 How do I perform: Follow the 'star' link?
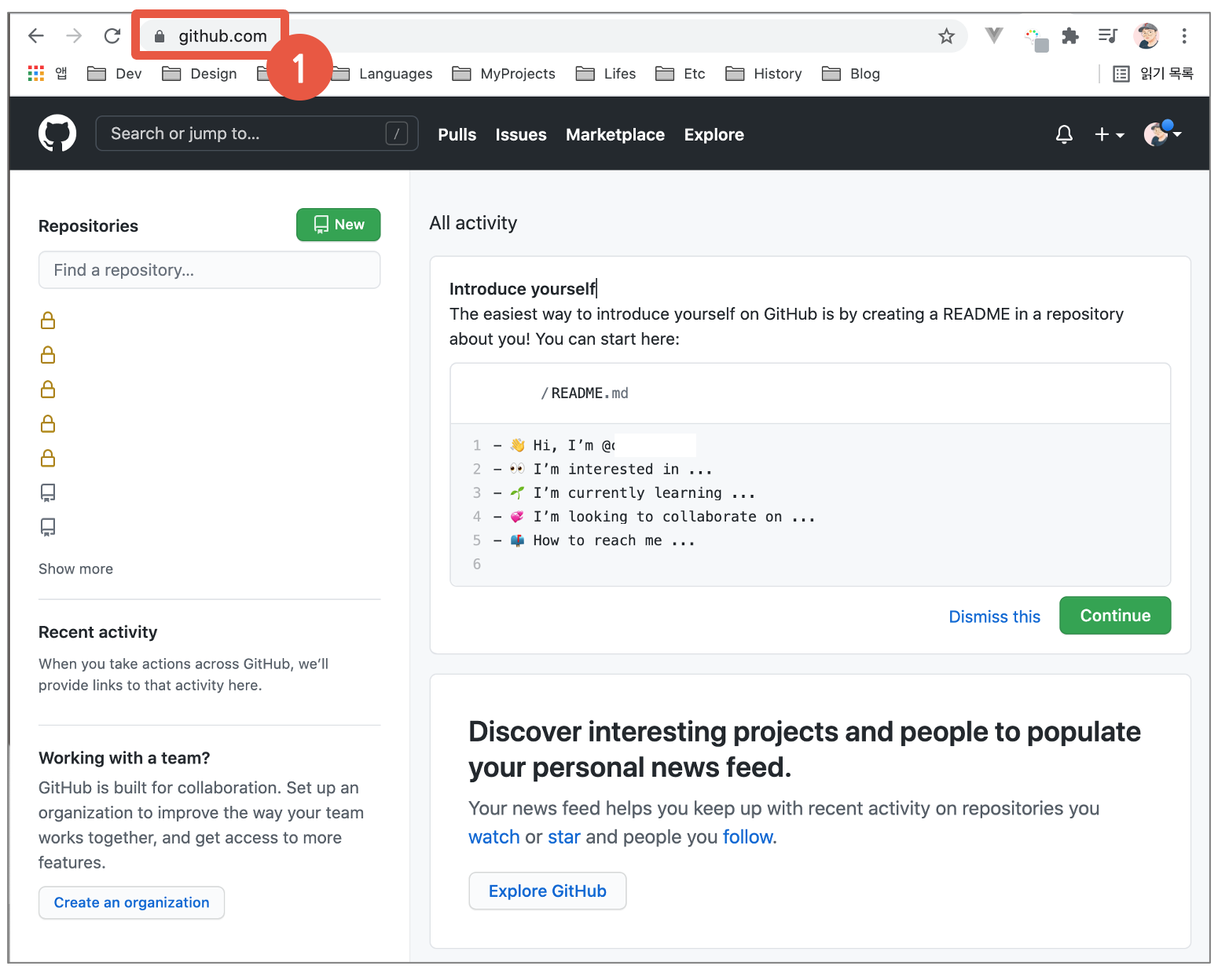coord(564,837)
